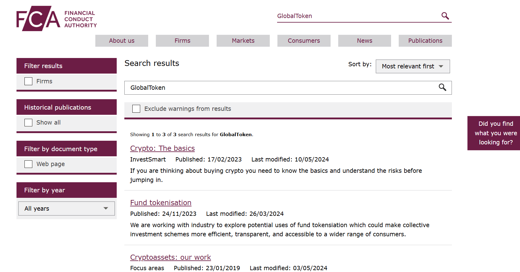Click the Focus areas label
The image size is (520, 272).
[x=147, y=268]
